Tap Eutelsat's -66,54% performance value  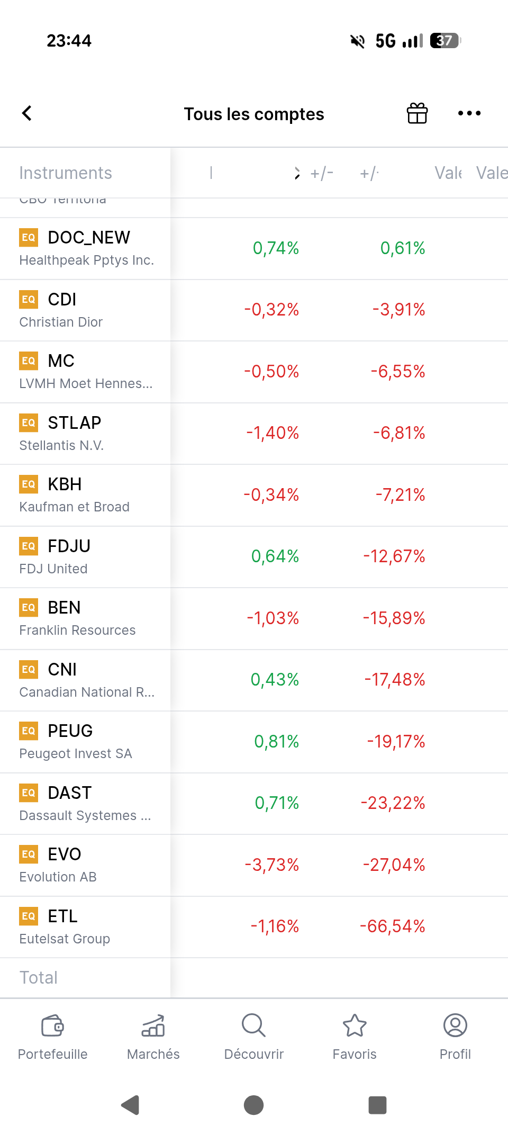(393, 926)
